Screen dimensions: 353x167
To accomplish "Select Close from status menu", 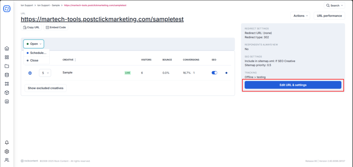I will (x=37, y=60).
